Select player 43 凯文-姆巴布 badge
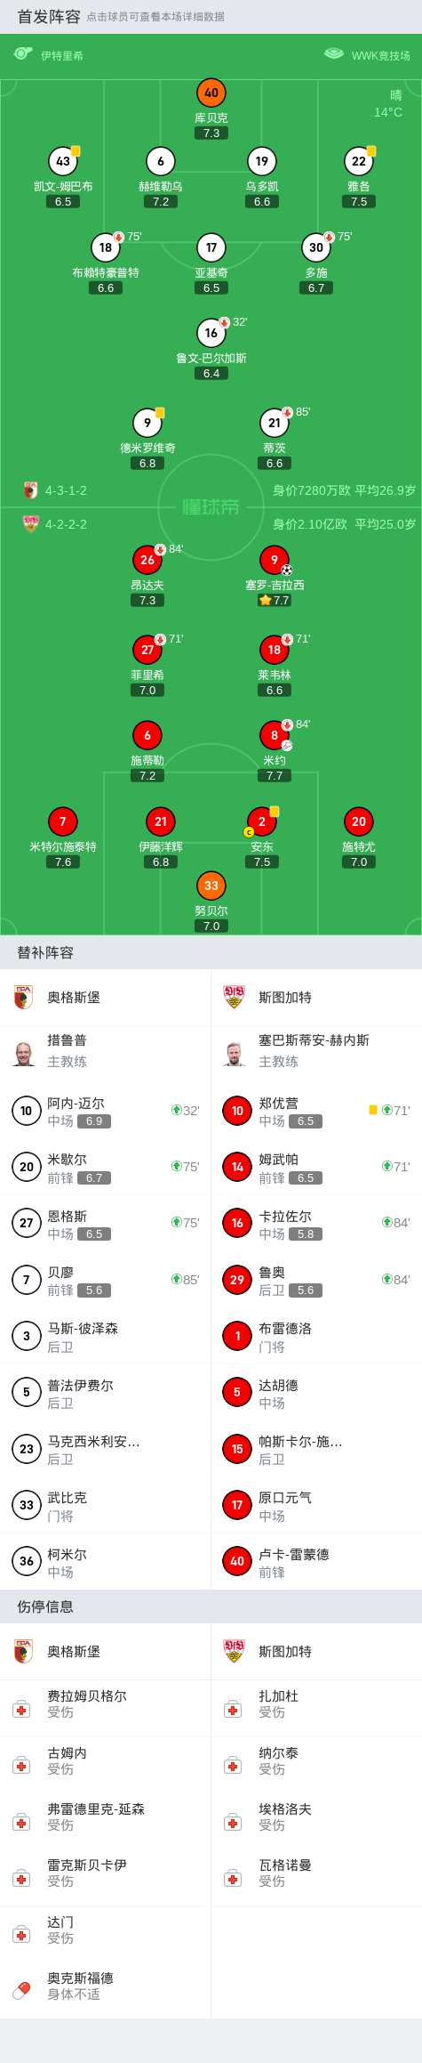The width and height of the screenshot is (422, 2063). point(63,161)
